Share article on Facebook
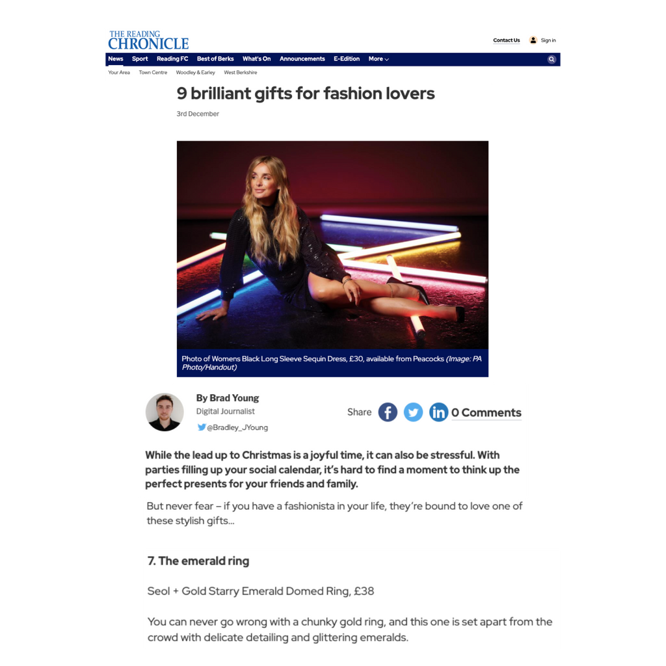This screenshot has height=666, width=666. tap(388, 412)
